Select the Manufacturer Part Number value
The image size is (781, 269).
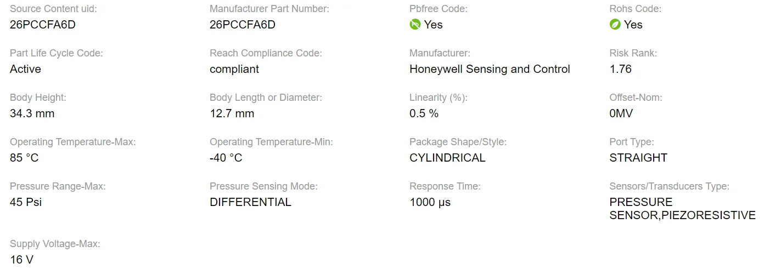243,25
